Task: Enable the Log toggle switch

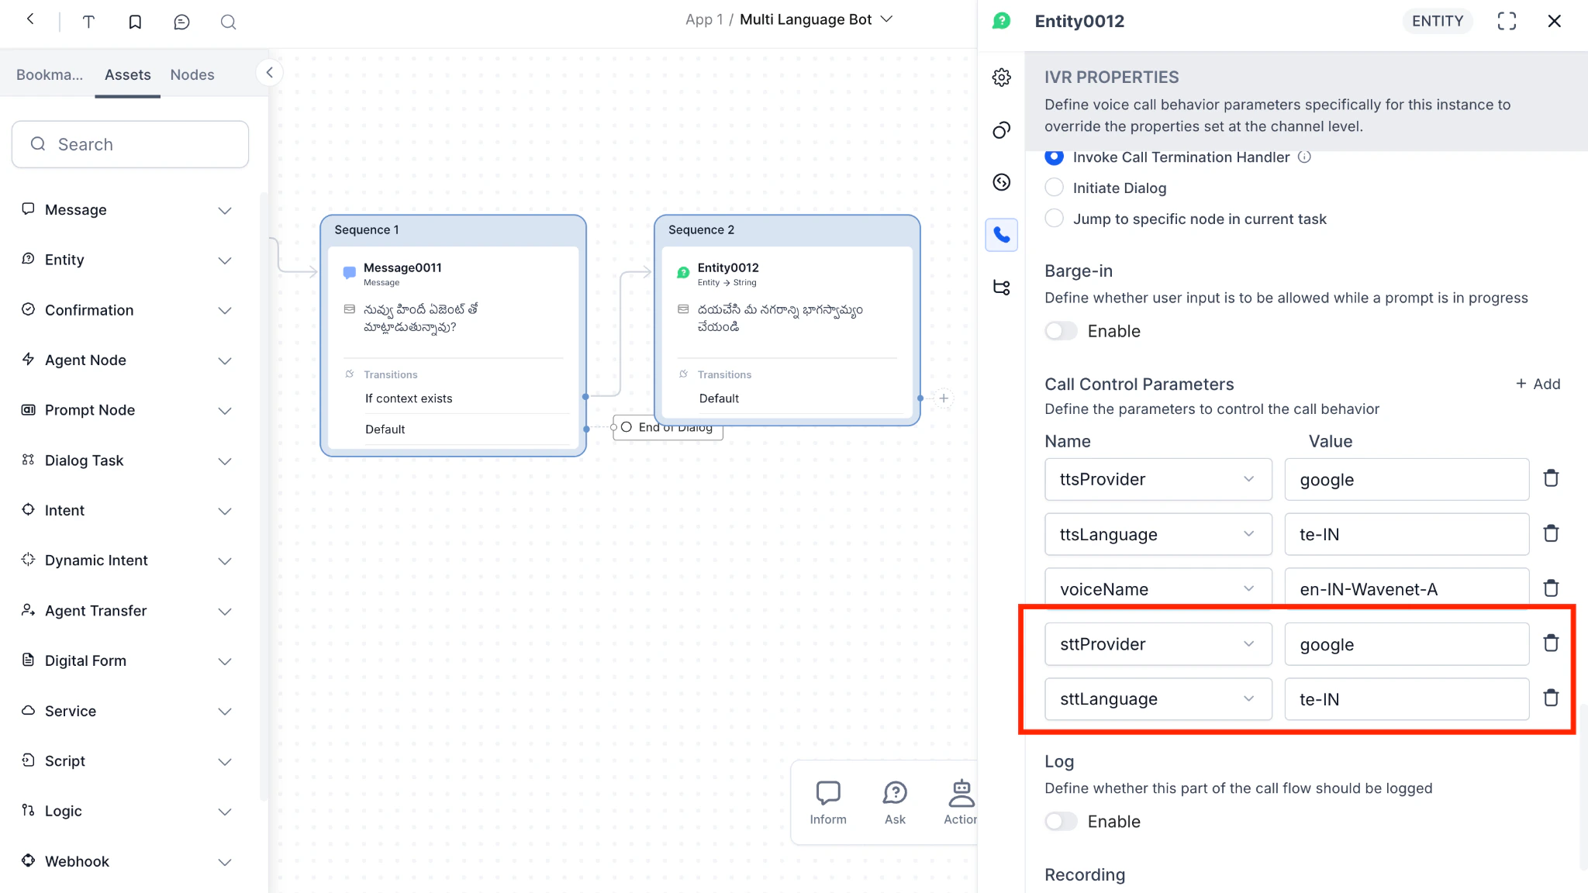Action: pos(1061,821)
